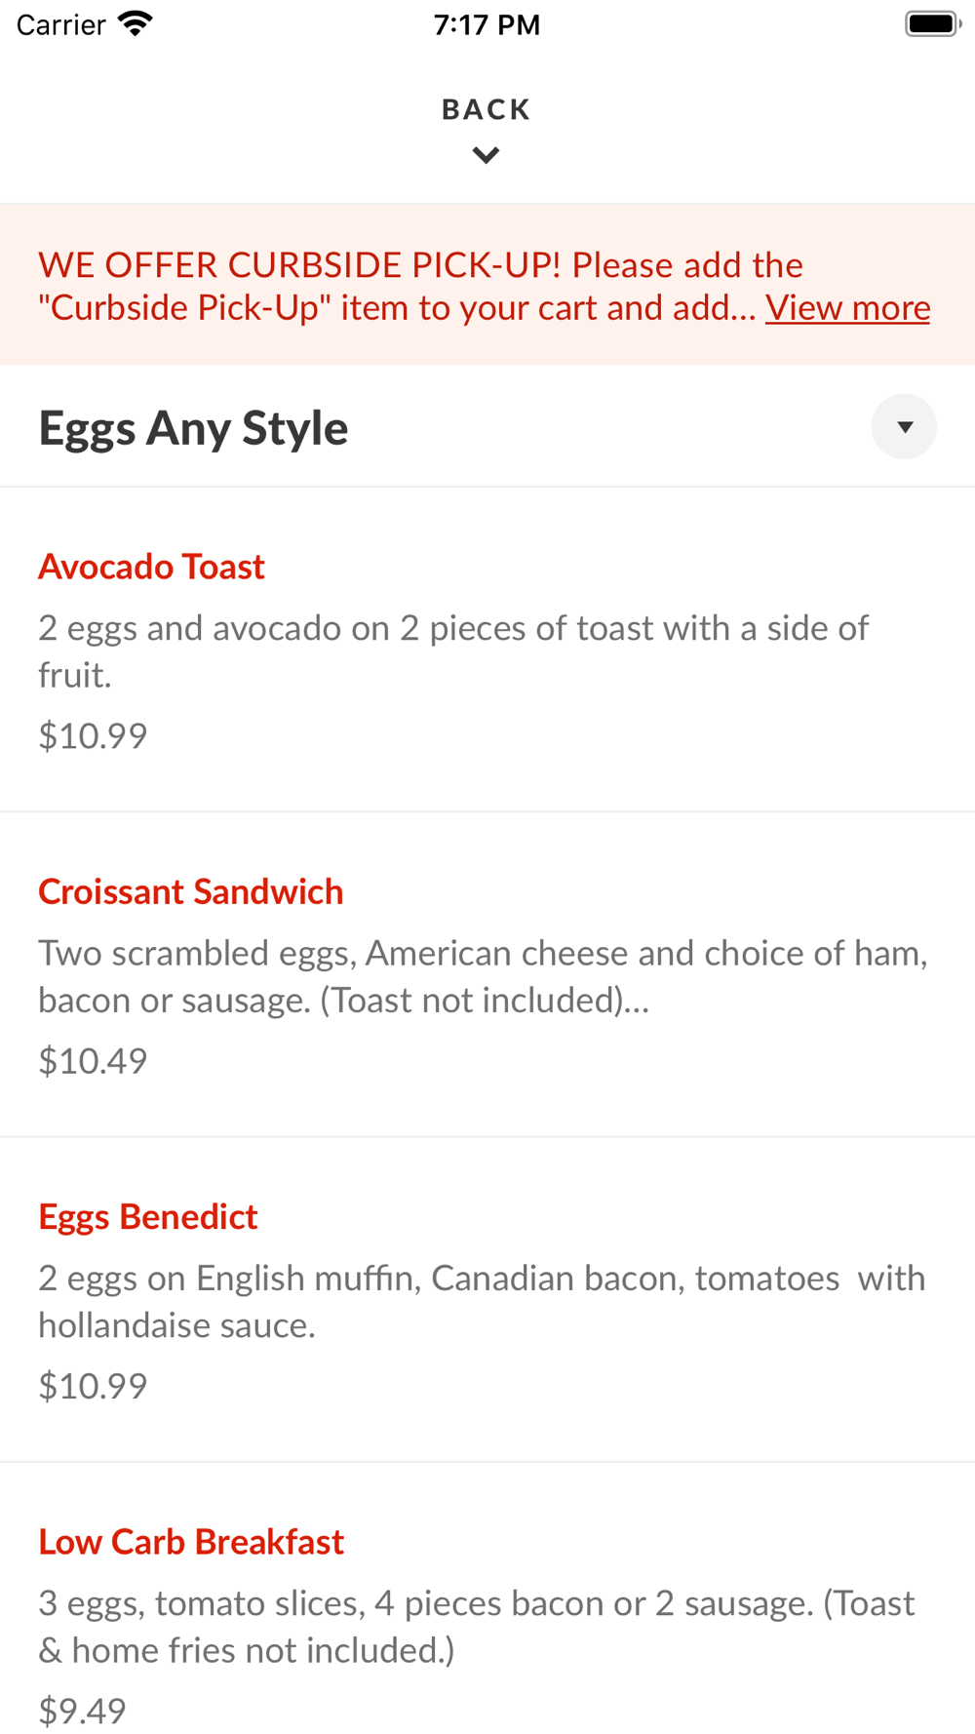The image size is (975, 1734).
Task: Tap the Eggs Benedict $10.99 price
Action: tap(93, 1385)
